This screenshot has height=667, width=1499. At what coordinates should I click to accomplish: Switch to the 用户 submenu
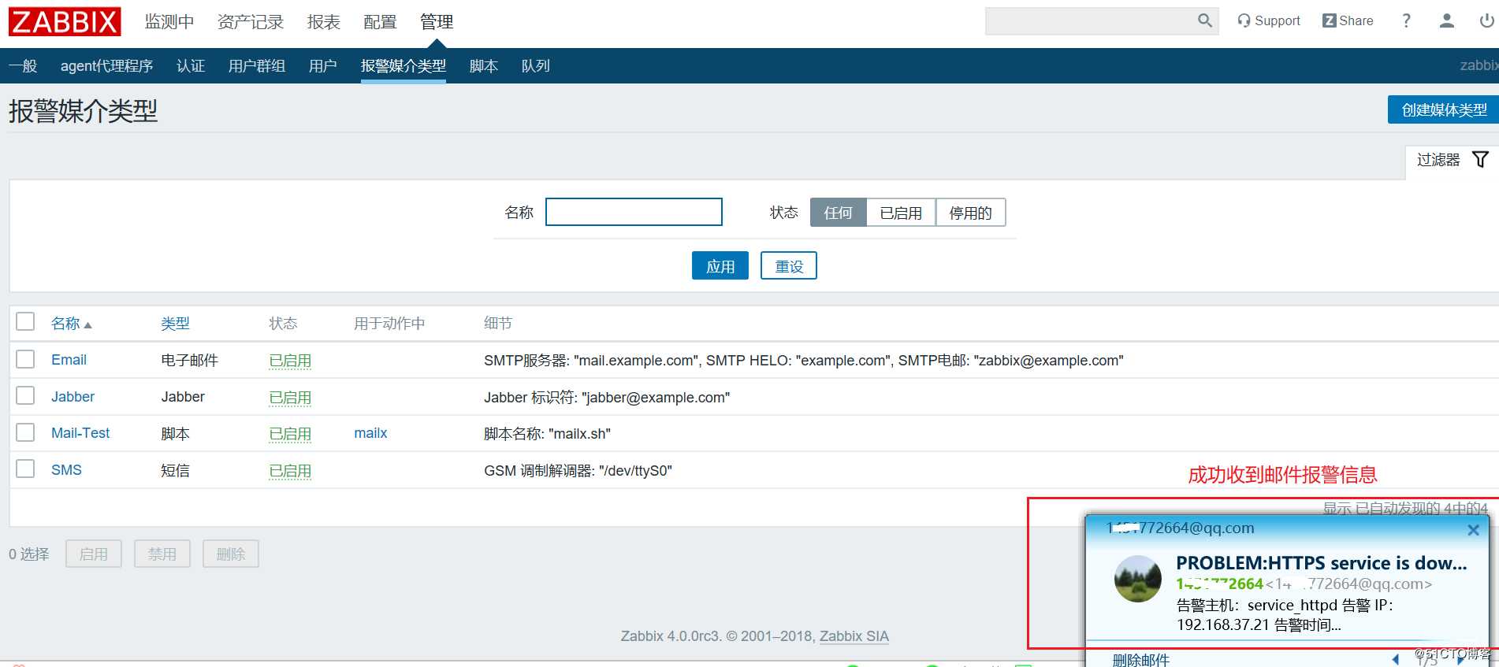[x=323, y=66]
